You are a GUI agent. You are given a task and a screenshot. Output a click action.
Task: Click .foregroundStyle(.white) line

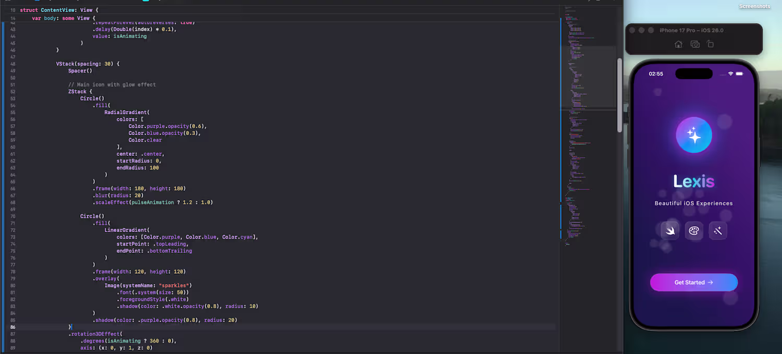coord(153,299)
